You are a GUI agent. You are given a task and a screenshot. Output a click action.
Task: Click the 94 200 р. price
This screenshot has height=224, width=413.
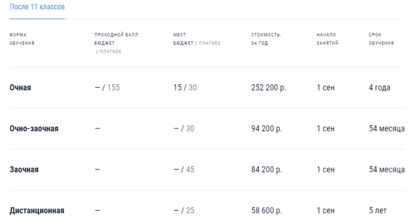pyautogui.click(x=266, y=128)
